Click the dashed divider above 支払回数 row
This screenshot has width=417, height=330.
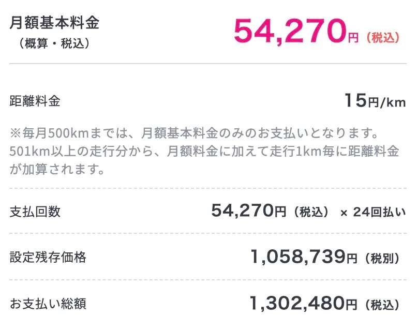tap(208, 188)
